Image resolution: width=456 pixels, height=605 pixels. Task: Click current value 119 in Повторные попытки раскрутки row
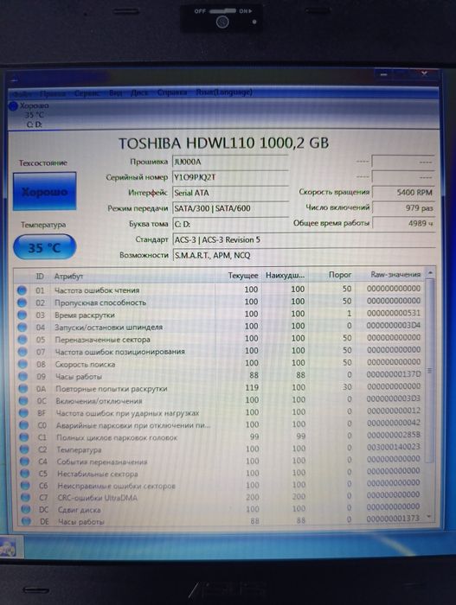coord(252,387)
